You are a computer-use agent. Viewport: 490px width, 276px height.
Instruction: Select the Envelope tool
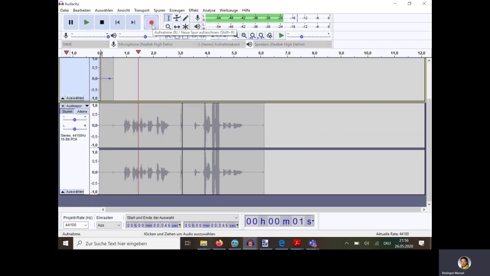(177, 18)
